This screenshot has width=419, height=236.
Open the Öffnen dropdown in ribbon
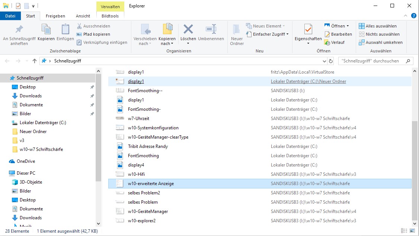pos(348,26)
